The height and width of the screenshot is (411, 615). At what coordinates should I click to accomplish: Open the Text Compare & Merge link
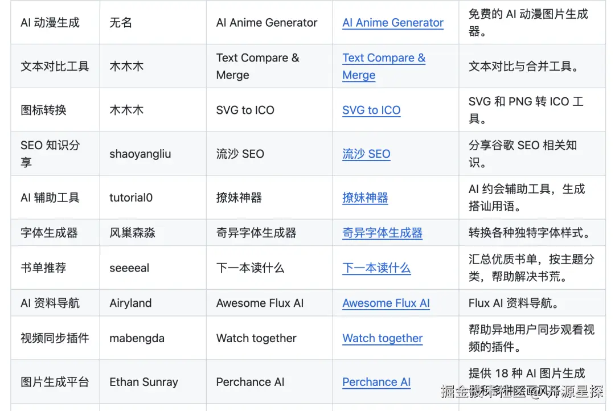tap(384, 58)
